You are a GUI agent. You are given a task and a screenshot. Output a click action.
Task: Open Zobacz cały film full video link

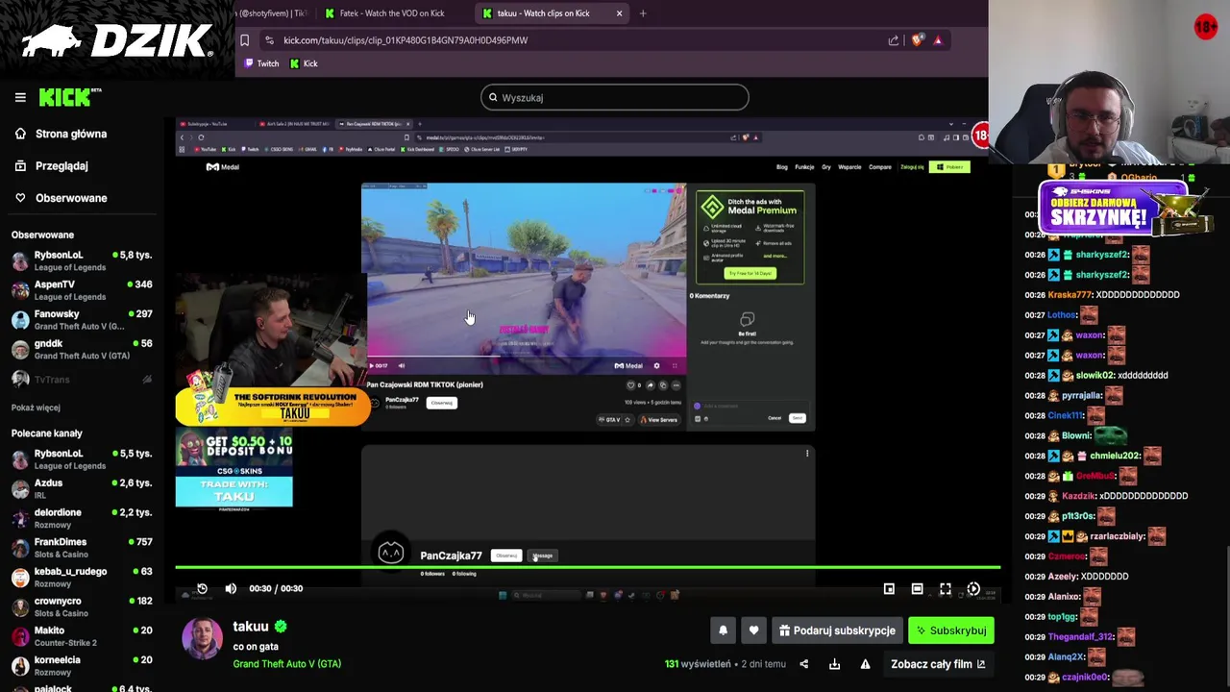pos(938,664)
